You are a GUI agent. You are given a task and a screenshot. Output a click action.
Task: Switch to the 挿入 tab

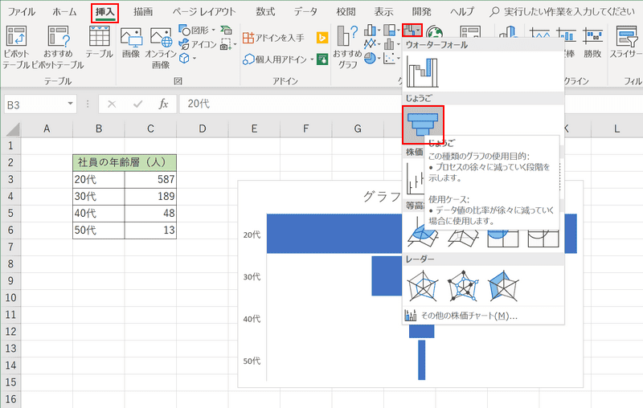point(105,13)
